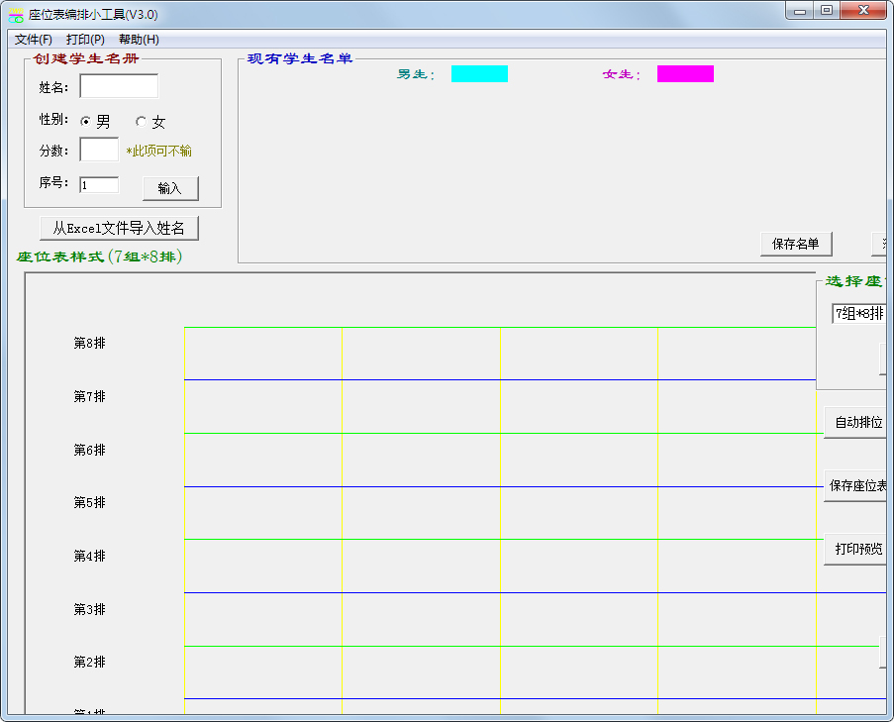
Task: Click the 分数 score input box
Action: point(99,150)
